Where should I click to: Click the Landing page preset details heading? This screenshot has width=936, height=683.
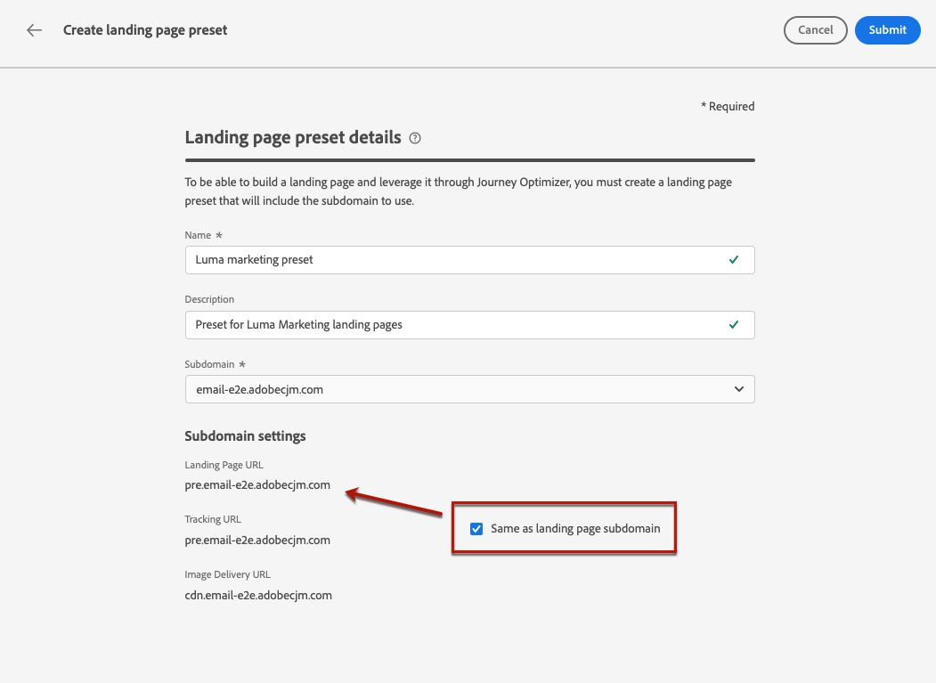coord(293,138)
